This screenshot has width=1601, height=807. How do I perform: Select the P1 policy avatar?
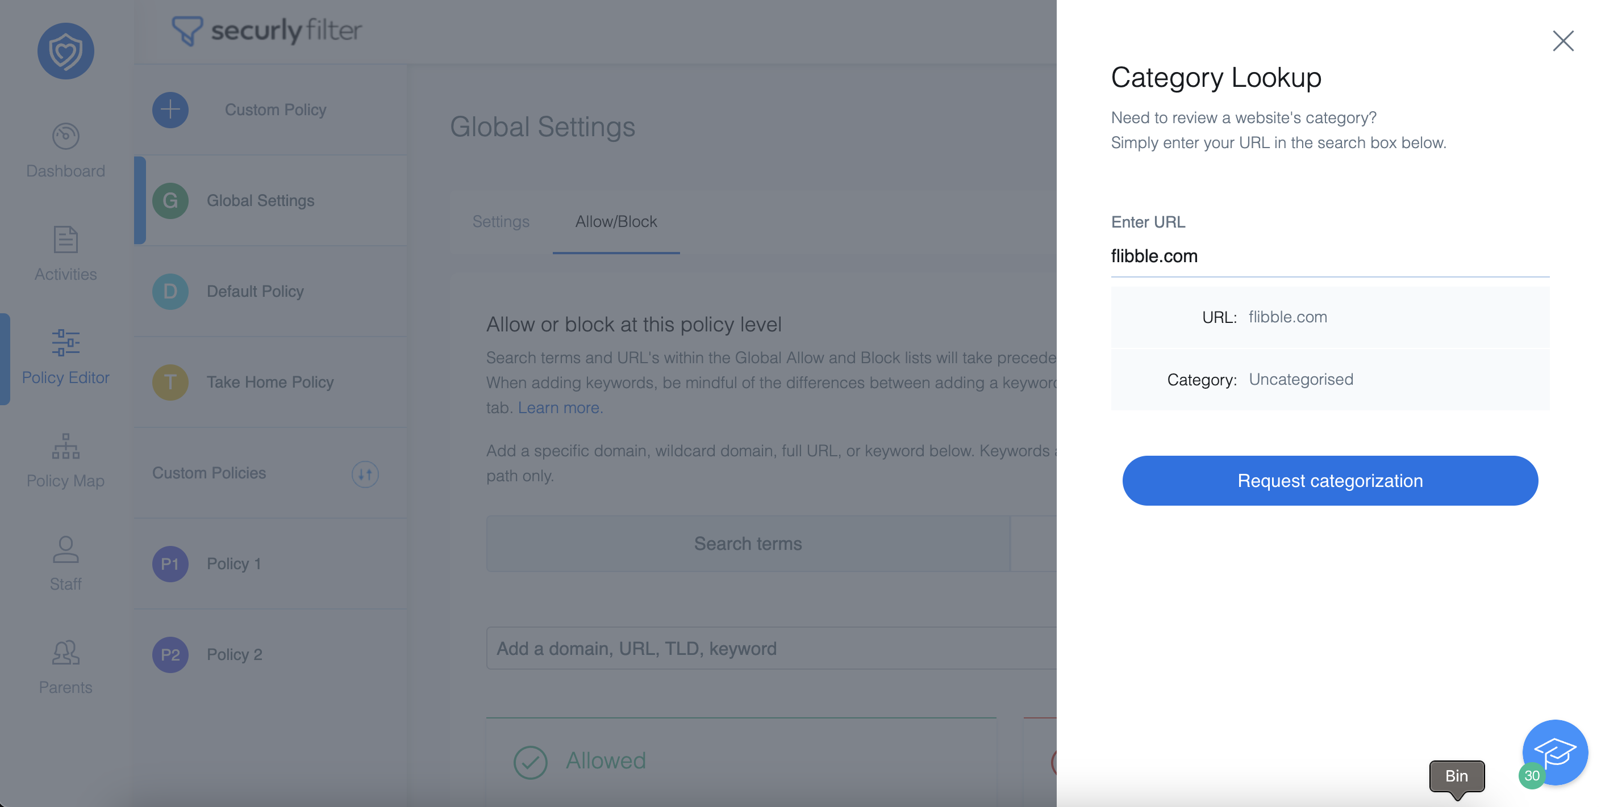[170, 564]
